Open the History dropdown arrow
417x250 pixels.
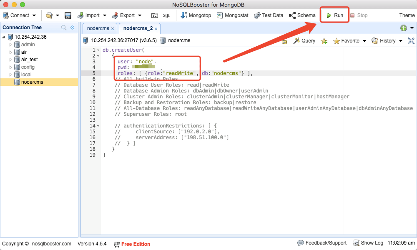pyautogui.click(x=400, y=41)
